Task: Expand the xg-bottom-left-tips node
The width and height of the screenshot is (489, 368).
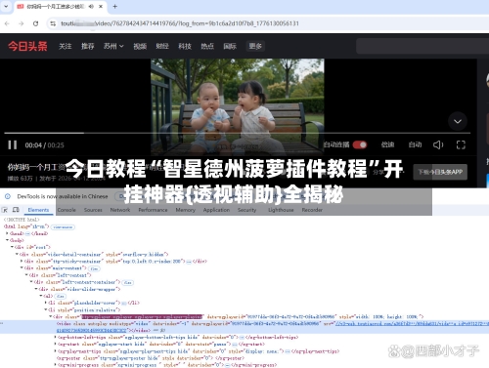Action: [55, 337]
